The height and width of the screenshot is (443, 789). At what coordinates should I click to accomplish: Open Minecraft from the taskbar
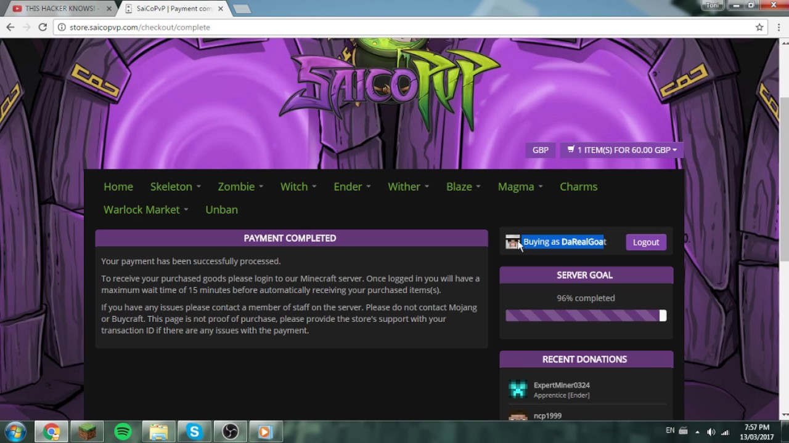[87, 432]
